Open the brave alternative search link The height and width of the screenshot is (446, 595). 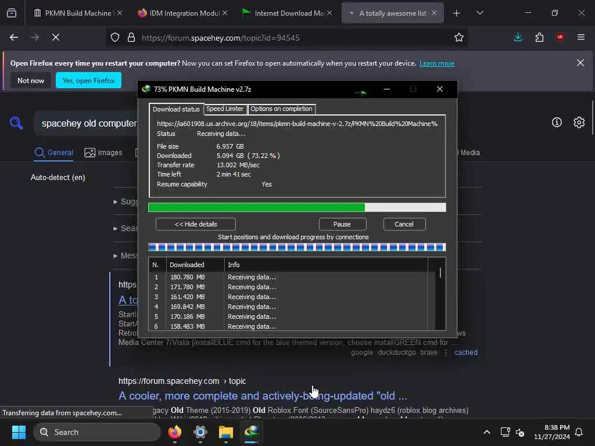pos(428,353)
